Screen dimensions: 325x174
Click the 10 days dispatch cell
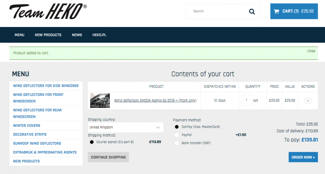pyautogui.click(x=220, y=100)
